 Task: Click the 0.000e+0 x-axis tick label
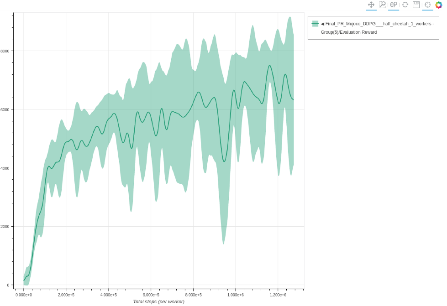pos(24,295)
